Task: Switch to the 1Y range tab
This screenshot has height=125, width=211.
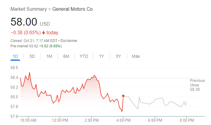Action: pyautogui.click(x=101, y=56)
